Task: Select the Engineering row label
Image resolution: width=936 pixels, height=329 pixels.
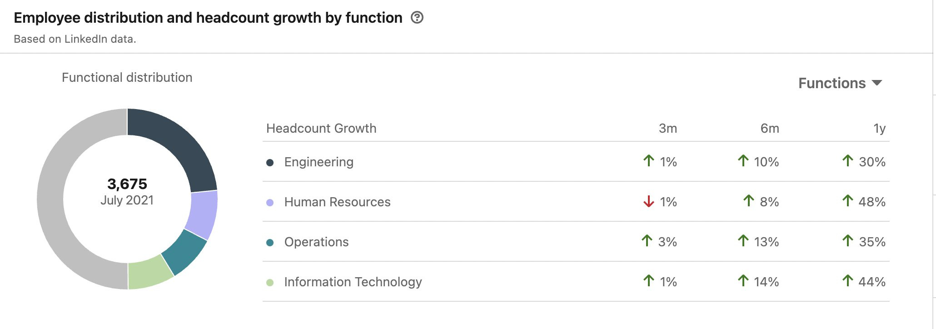Action: [319, 162]
